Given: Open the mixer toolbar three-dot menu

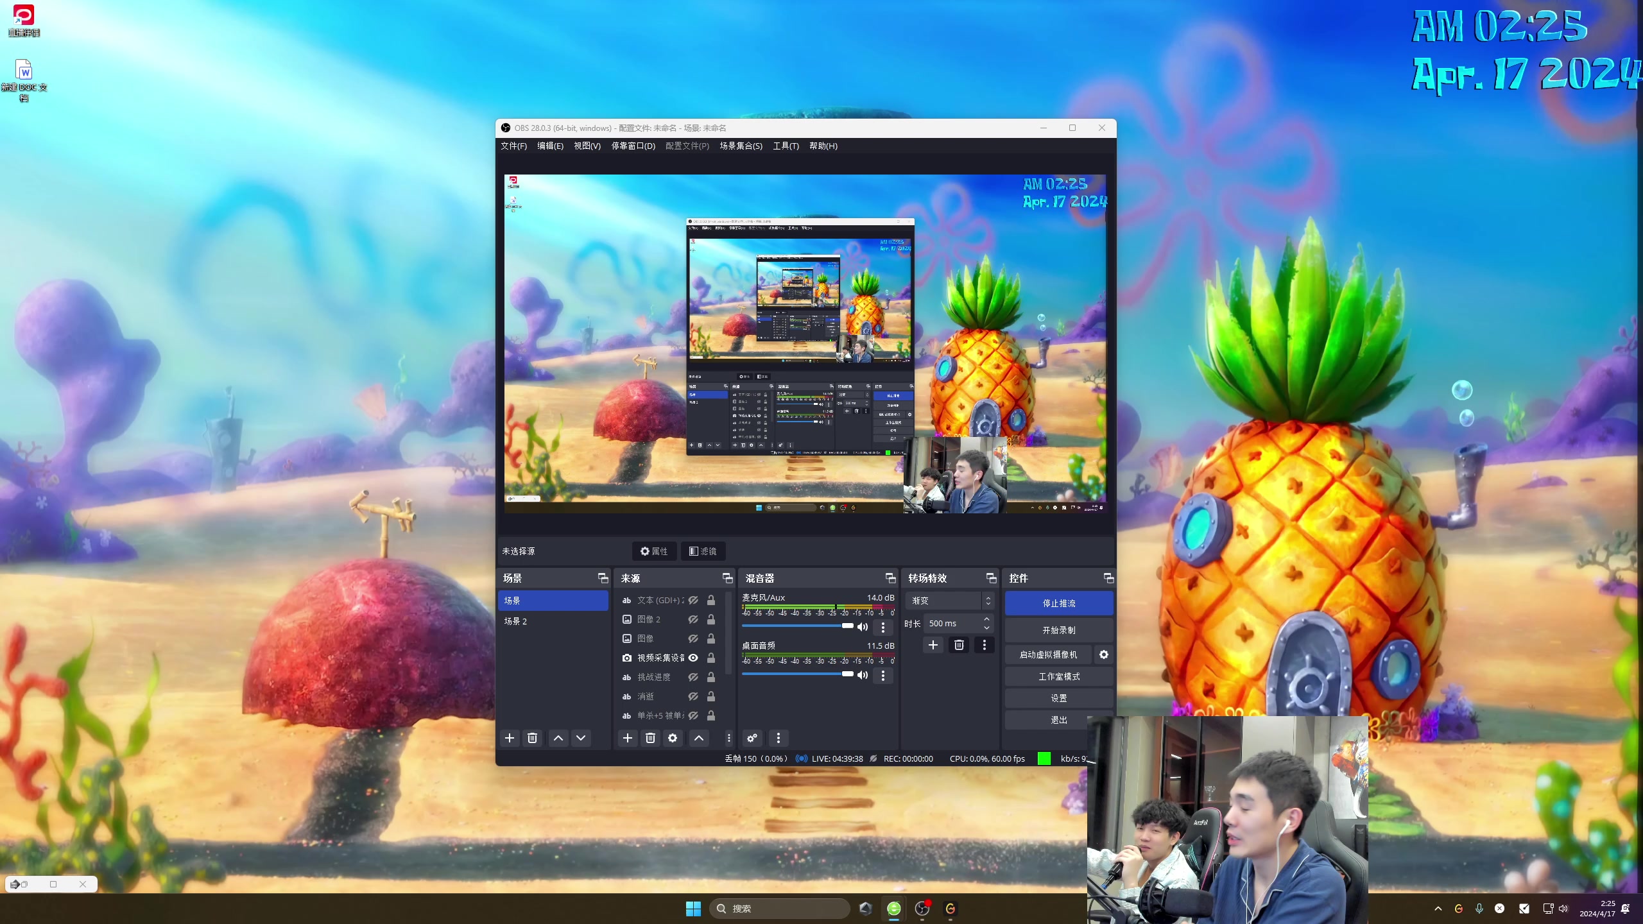Looking at the screenshot, I should [778, 738].
